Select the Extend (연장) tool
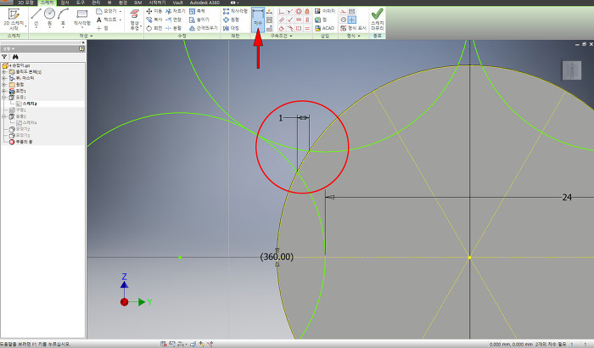The width and height of the screenshot is (594, 348). coord(173,20)
